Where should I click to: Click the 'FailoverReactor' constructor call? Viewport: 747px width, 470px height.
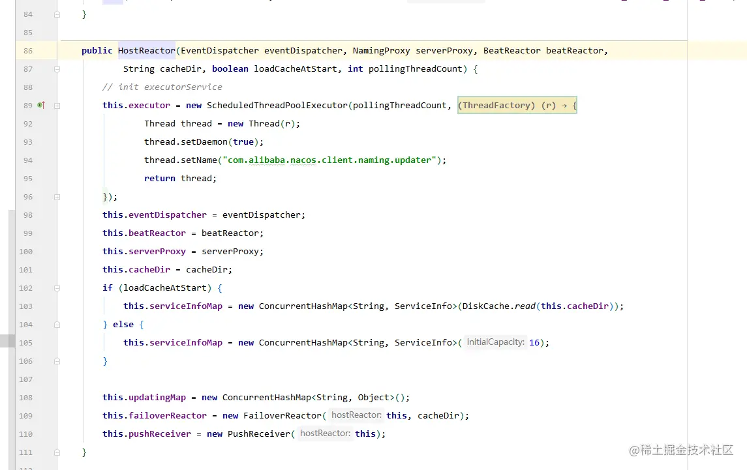click(x=282, y=415)
